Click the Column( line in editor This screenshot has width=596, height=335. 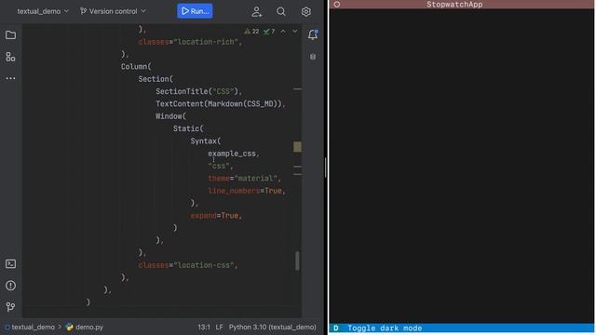tap(136, 66)
